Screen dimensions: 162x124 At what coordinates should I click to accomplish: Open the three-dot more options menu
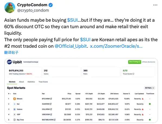[x=155, y=5]
